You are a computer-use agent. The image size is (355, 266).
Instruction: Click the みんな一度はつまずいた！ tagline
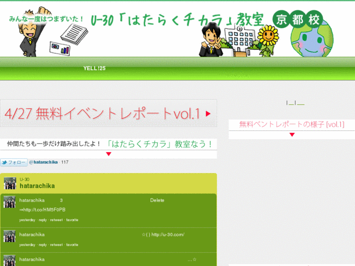(x=46, y=19)
